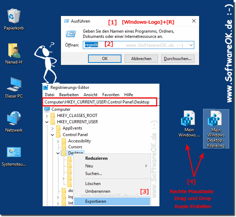Select the HKEY_CURRENT_USER label
Screen dimensions: 236x217
pos(78,122)
